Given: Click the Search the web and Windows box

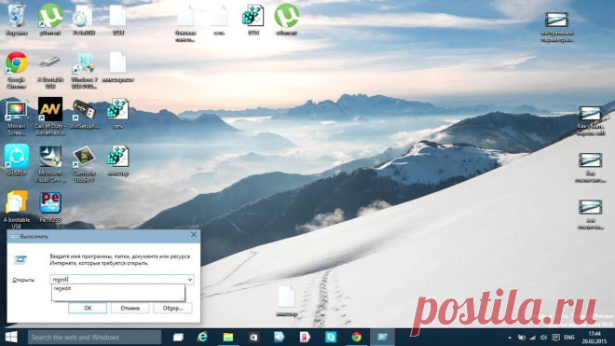Looking at the screenshot, I should pyautogui.click(x=94, y=337).
